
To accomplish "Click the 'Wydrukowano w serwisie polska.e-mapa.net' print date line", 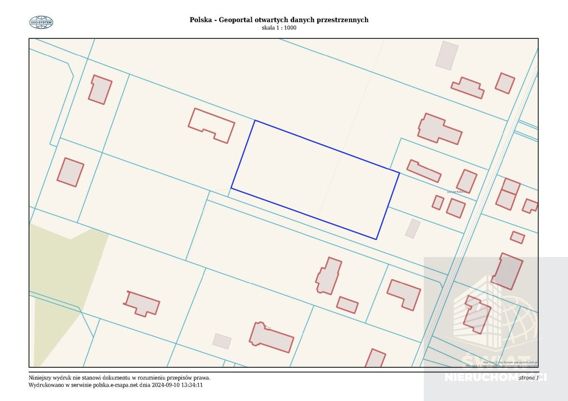I will pyautogui.click(x=115, y=385).
